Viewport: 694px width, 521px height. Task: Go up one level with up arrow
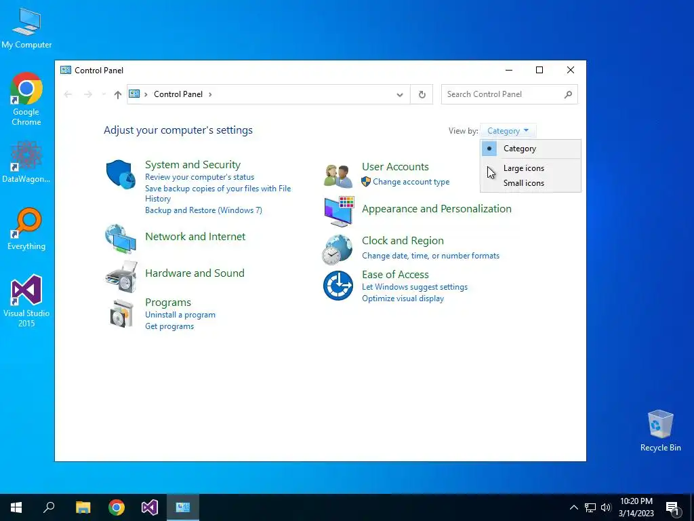pyautogui.click(x=117, y=94)
